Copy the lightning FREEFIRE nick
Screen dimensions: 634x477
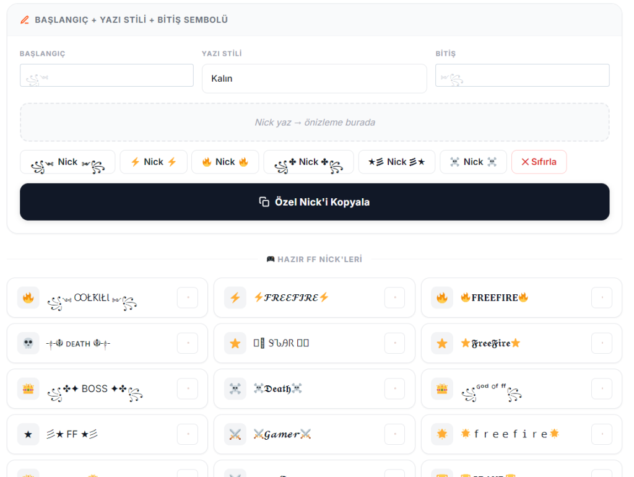[394, 298]
